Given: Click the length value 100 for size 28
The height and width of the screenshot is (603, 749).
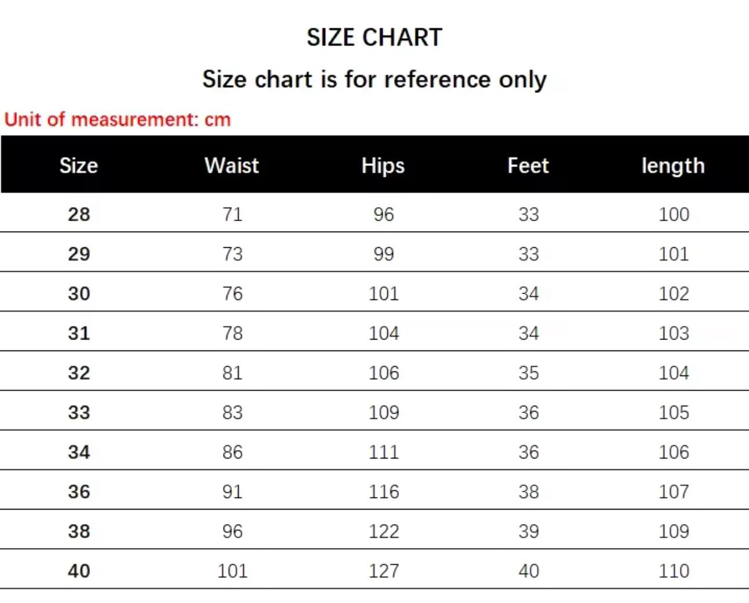Looking at the screenshot, I should tap(674, 214).
